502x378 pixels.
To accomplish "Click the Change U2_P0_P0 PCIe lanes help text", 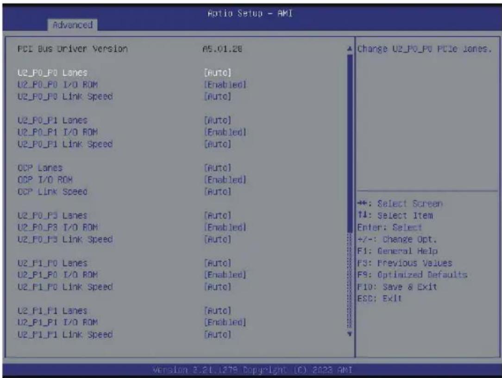I will pos(425,49).
